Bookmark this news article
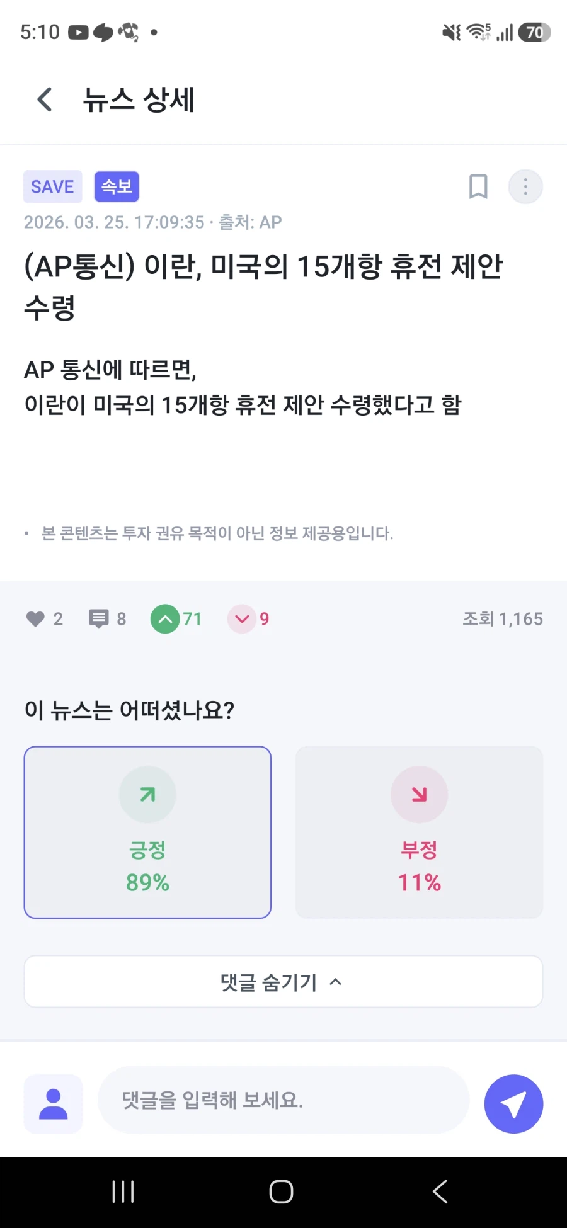This screenshot has height=1228, width=567. click(478, 186)
